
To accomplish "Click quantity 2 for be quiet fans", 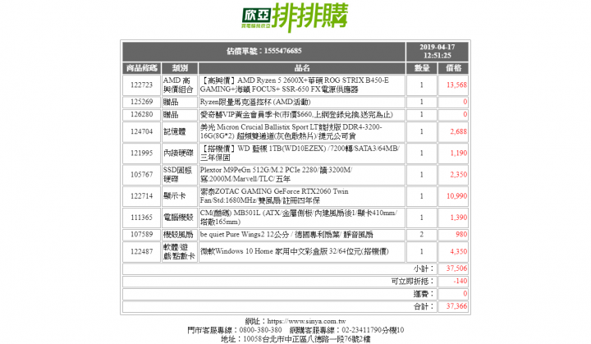I will 422,235.
